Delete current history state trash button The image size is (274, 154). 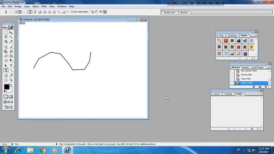tap(265, 87)
